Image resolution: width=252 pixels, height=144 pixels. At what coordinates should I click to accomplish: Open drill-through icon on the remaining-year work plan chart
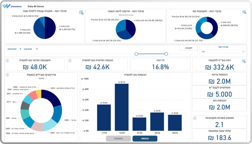81,12
